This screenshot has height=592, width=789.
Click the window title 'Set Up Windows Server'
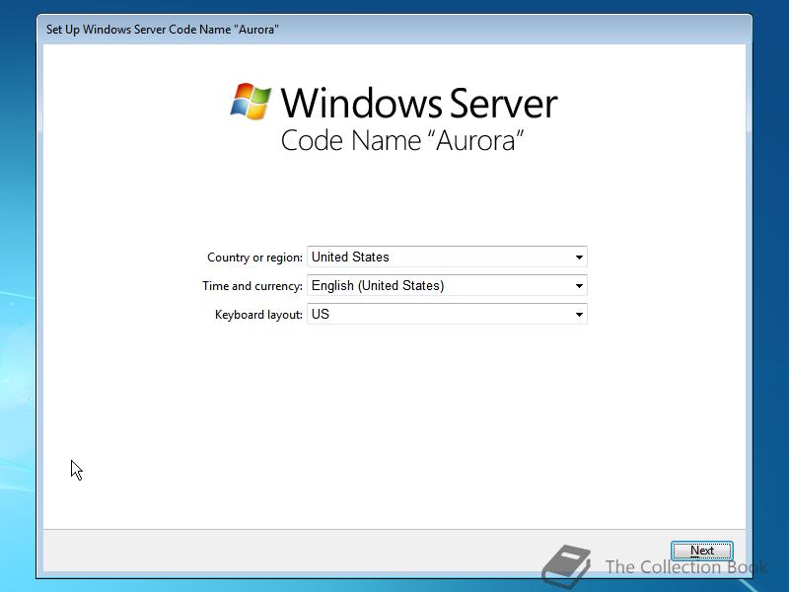click(163, 30)
